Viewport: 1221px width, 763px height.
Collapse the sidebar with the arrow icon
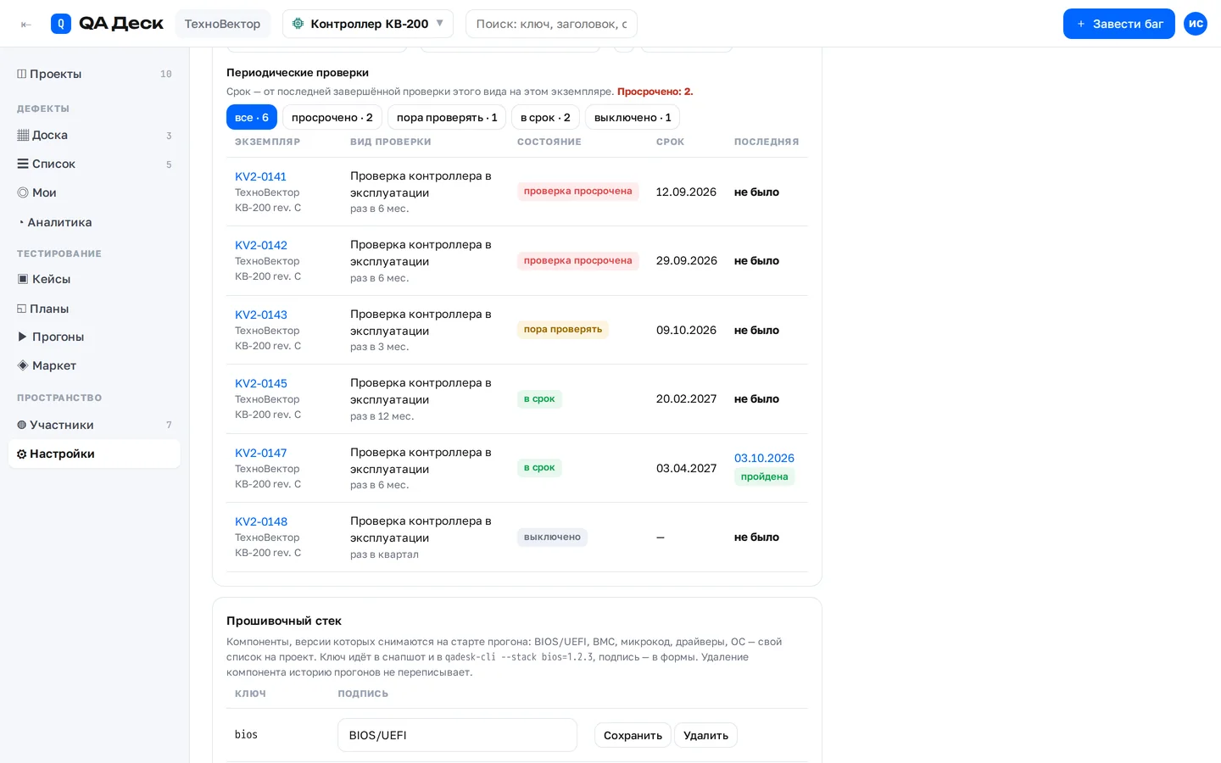click(x=26, y=25)
